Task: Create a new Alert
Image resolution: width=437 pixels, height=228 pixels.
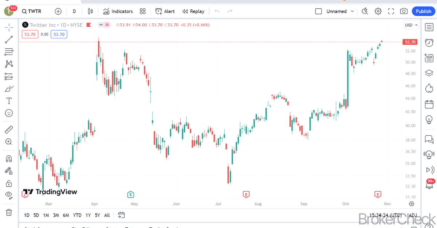Action: click(x=165, y=11)
